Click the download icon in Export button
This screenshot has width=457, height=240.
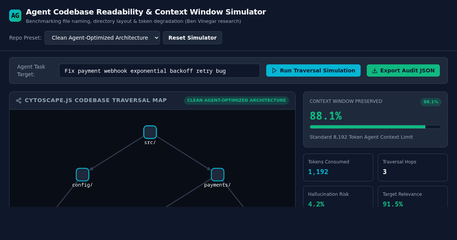375,70
